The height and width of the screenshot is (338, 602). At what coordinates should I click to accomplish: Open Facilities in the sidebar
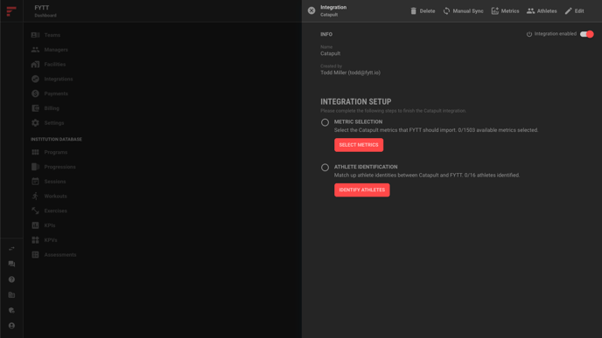click(x=55, y=65)
